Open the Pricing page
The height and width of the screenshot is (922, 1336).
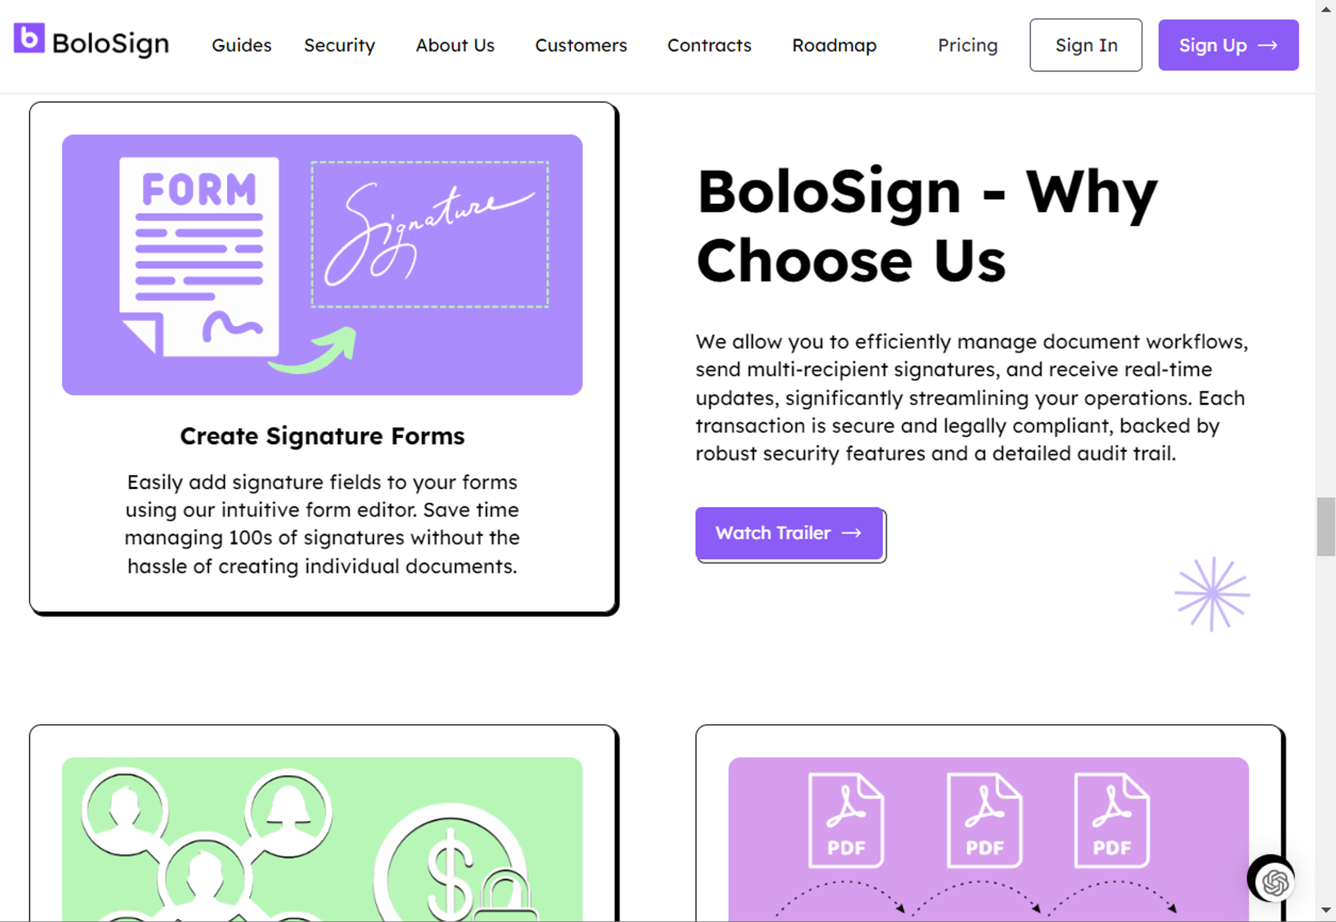tap(967, 45)
